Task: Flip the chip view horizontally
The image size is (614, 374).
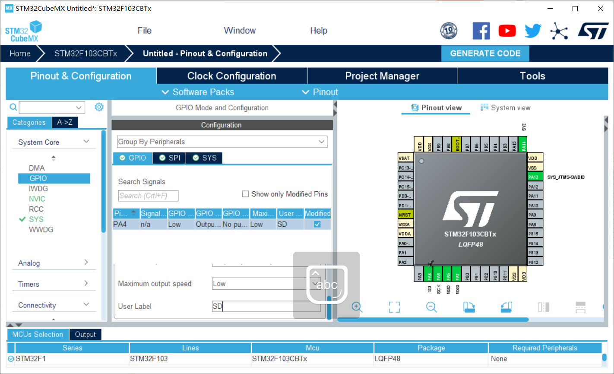Action: coord(544,307)
